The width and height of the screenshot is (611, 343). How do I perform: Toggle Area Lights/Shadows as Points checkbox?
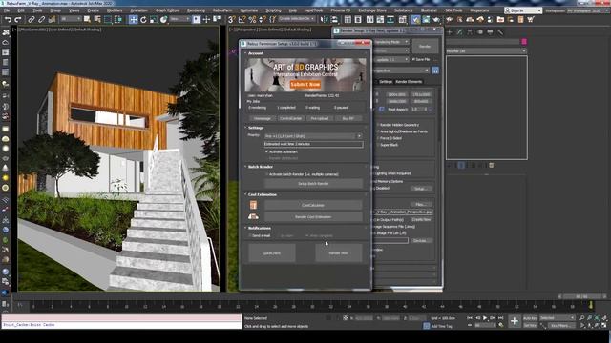[x=378, y=131]
